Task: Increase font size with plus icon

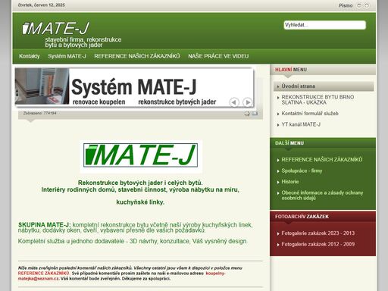Action: click(367, 5)
